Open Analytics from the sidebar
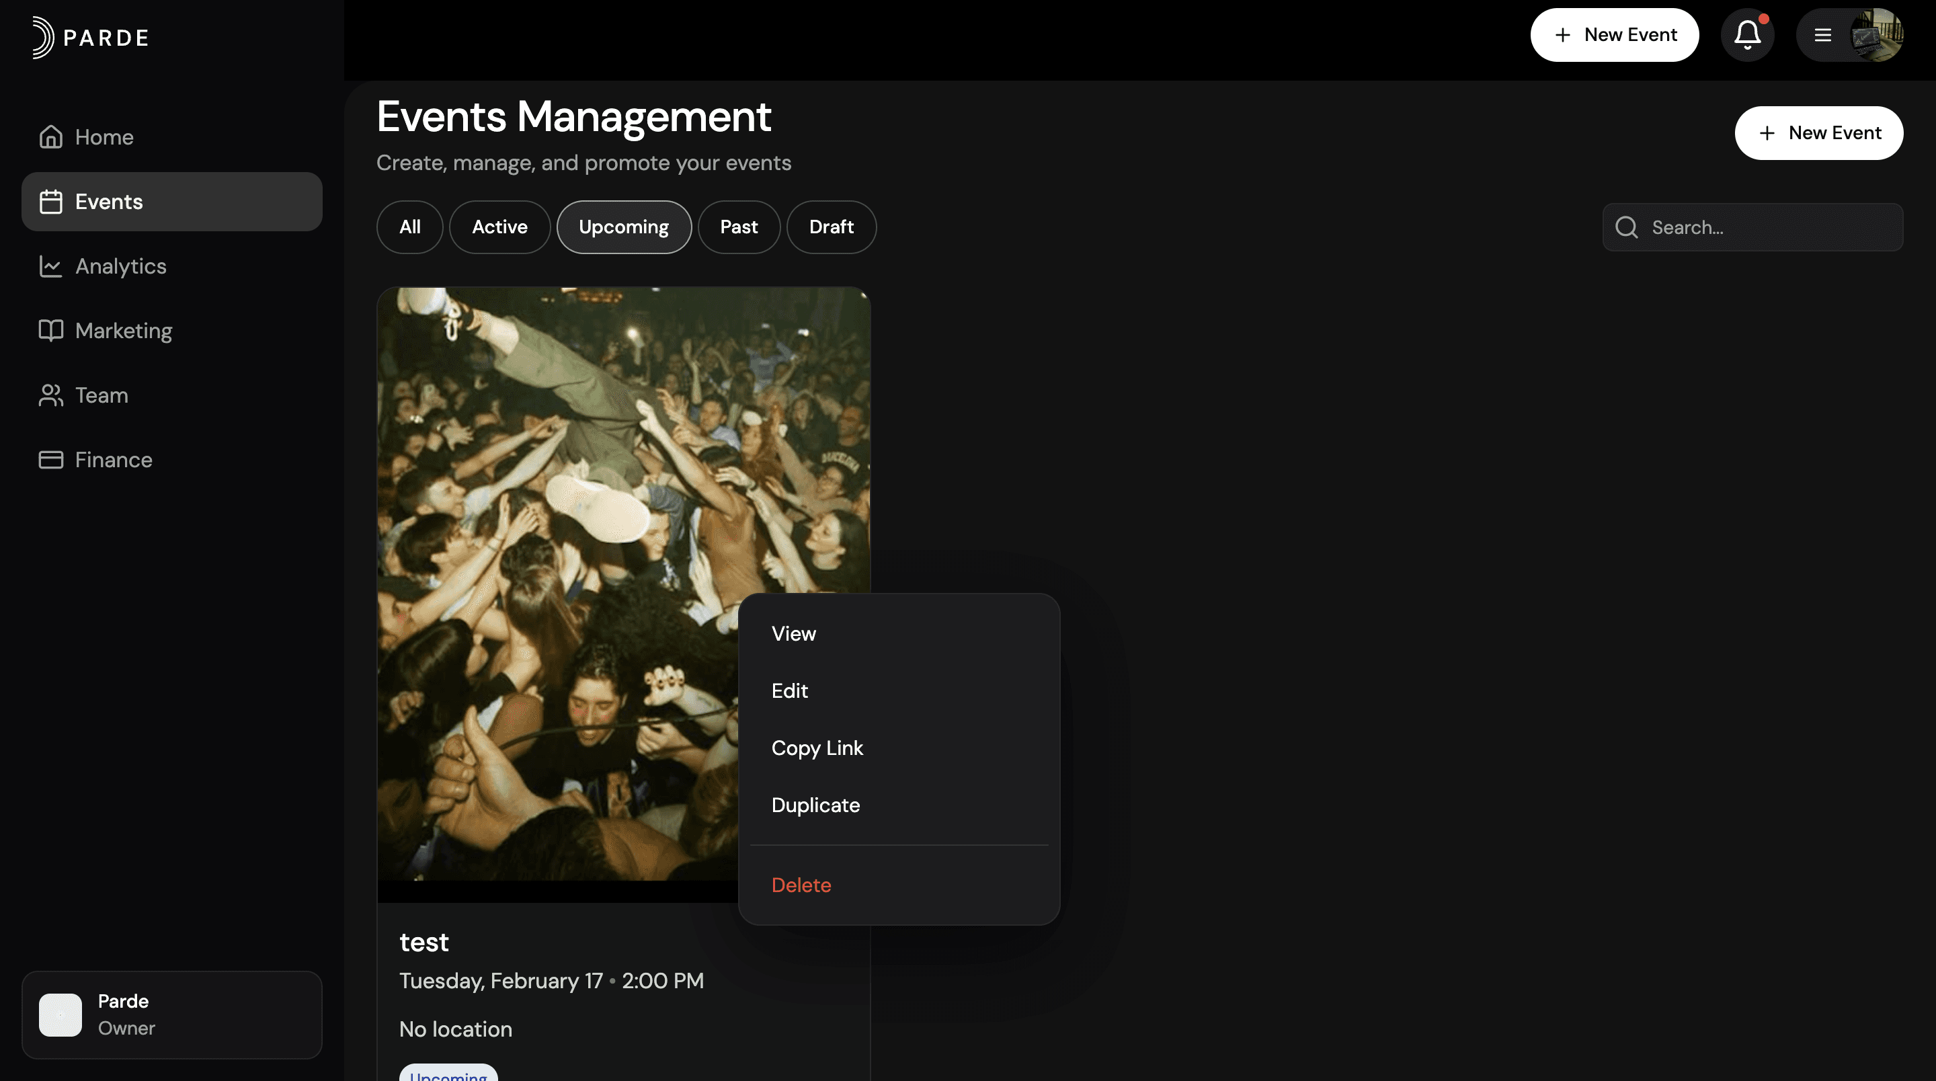Screen dimensions: 1936x1081 click(x=120, y=266)
